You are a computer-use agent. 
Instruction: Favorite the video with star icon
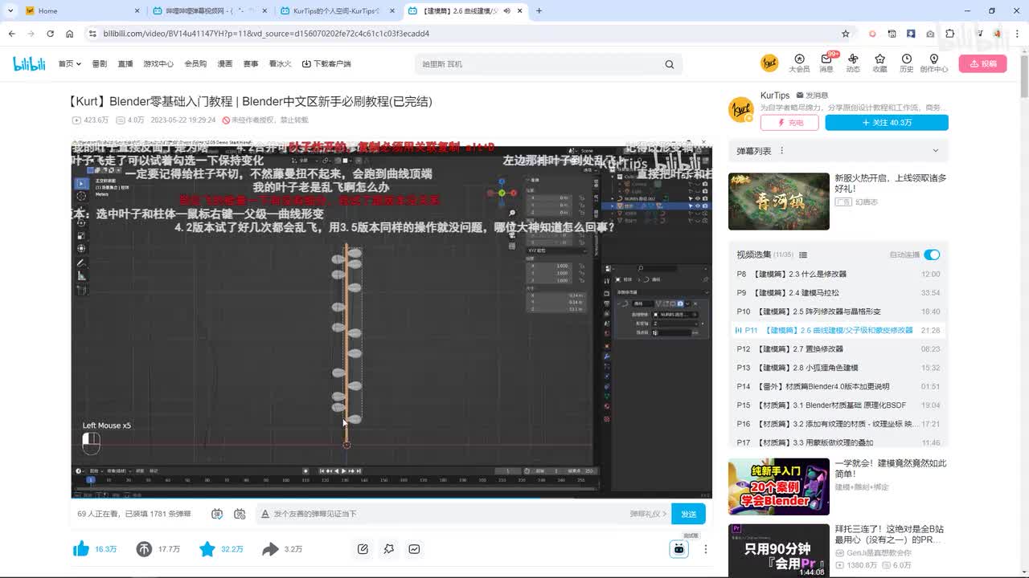coord(207,549)
